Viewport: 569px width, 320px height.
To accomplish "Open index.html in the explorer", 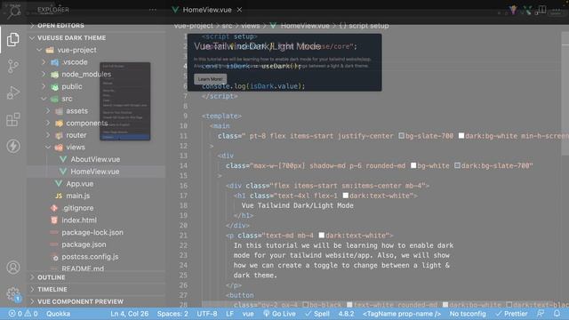I will pyautogui.click(x=79, y=220).
